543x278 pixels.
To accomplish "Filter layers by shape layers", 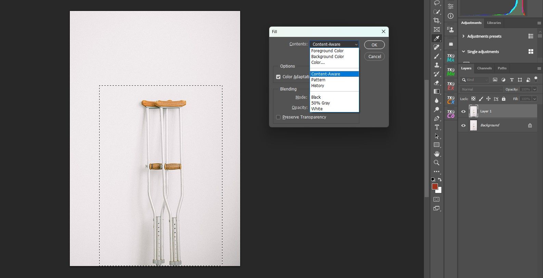I will pyautogui.click(x=520, y=80).
